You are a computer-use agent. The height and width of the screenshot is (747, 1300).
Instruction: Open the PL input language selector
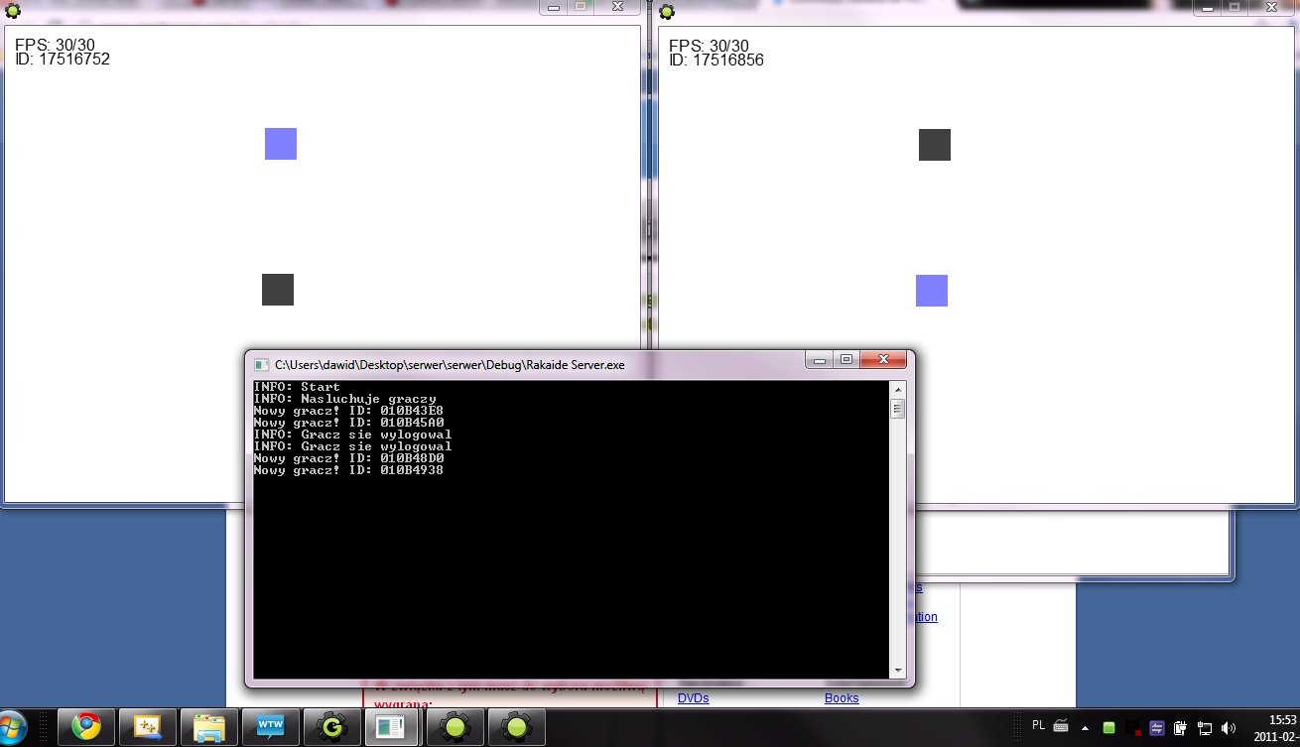pos(1039,725)
